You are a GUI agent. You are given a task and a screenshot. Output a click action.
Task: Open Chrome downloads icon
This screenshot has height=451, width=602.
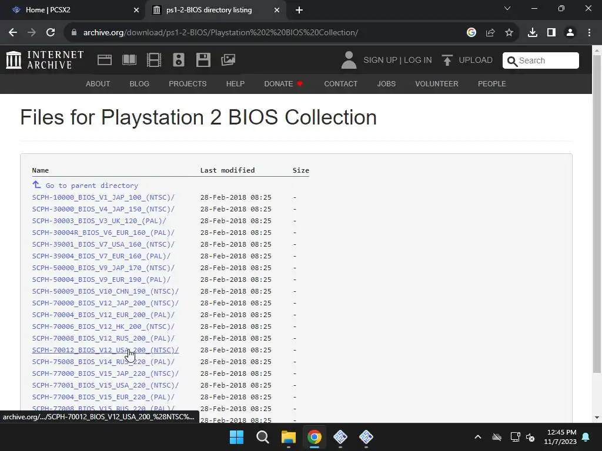pyautogui.click(x=533, y=33)
